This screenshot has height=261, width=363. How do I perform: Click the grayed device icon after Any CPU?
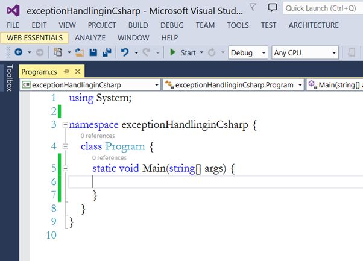click(352, 53)
